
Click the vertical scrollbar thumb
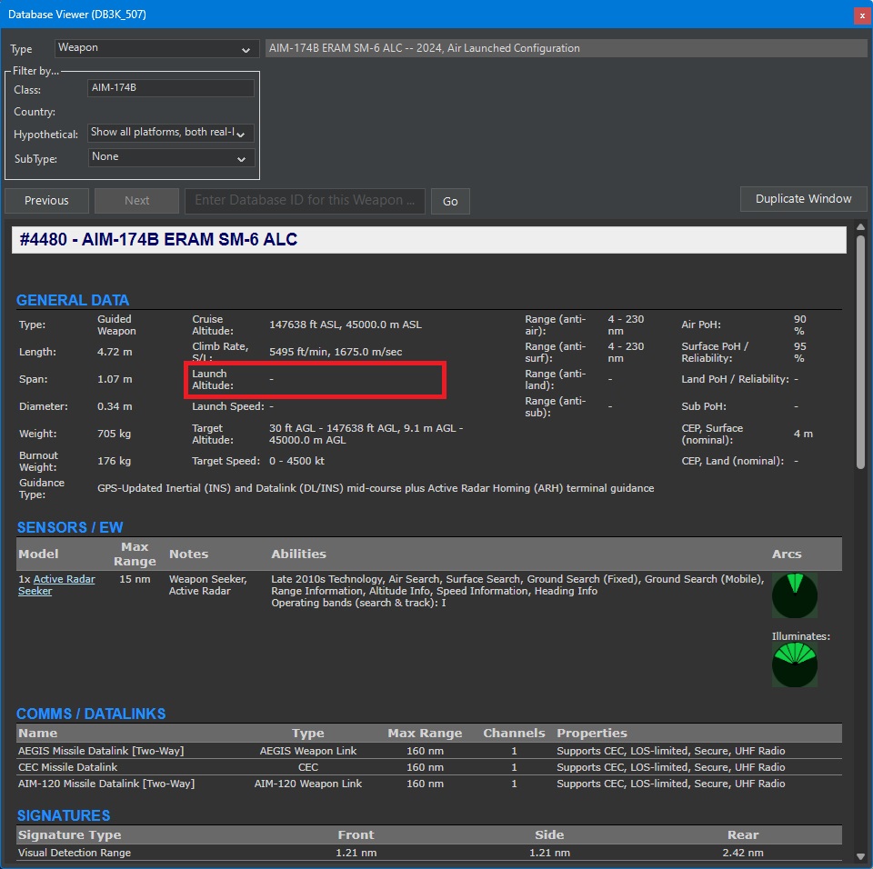click(x=860, y=353)
